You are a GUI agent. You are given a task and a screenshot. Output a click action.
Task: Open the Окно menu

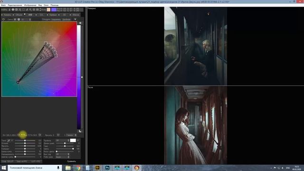point(46,5)
